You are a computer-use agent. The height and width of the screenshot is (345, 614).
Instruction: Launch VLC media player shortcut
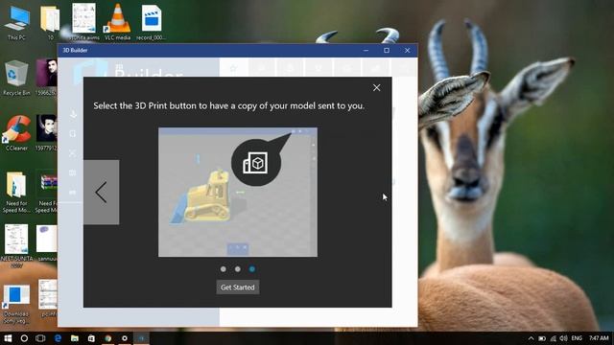pos(117,22)
